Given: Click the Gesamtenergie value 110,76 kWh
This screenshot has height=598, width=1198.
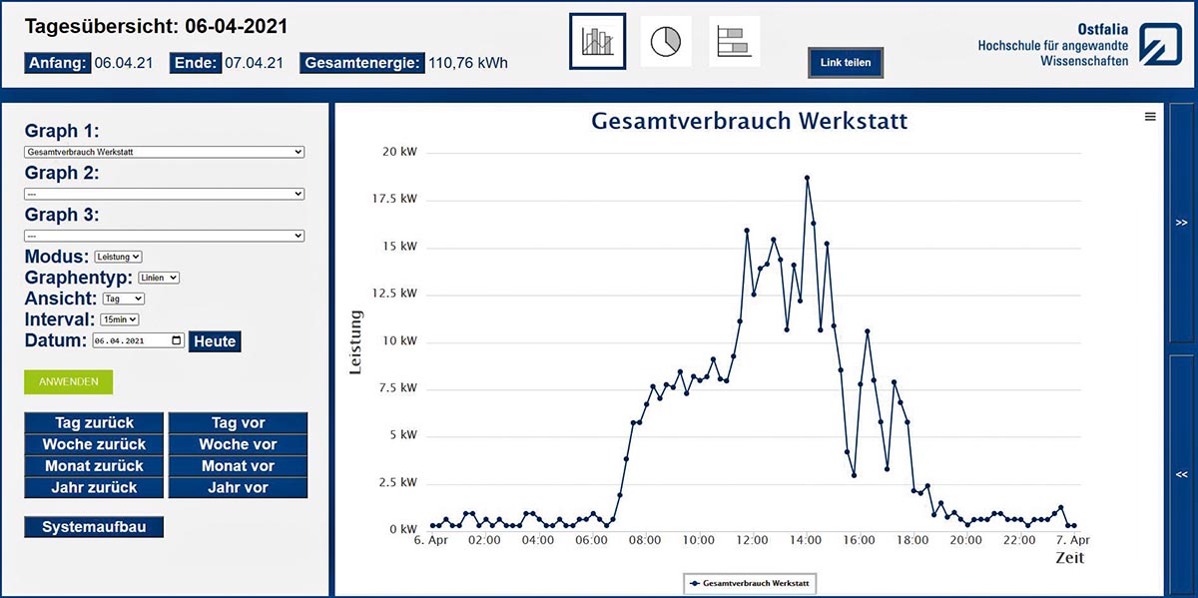Looking at the screenshot, I should (x=468, y=63).
